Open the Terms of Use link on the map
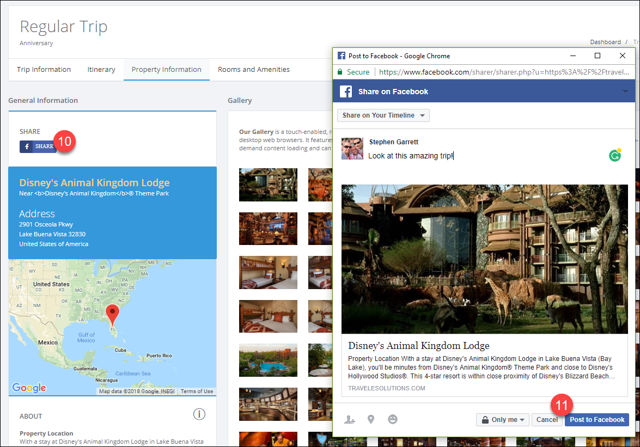640x447 pixels. (198, 391)
